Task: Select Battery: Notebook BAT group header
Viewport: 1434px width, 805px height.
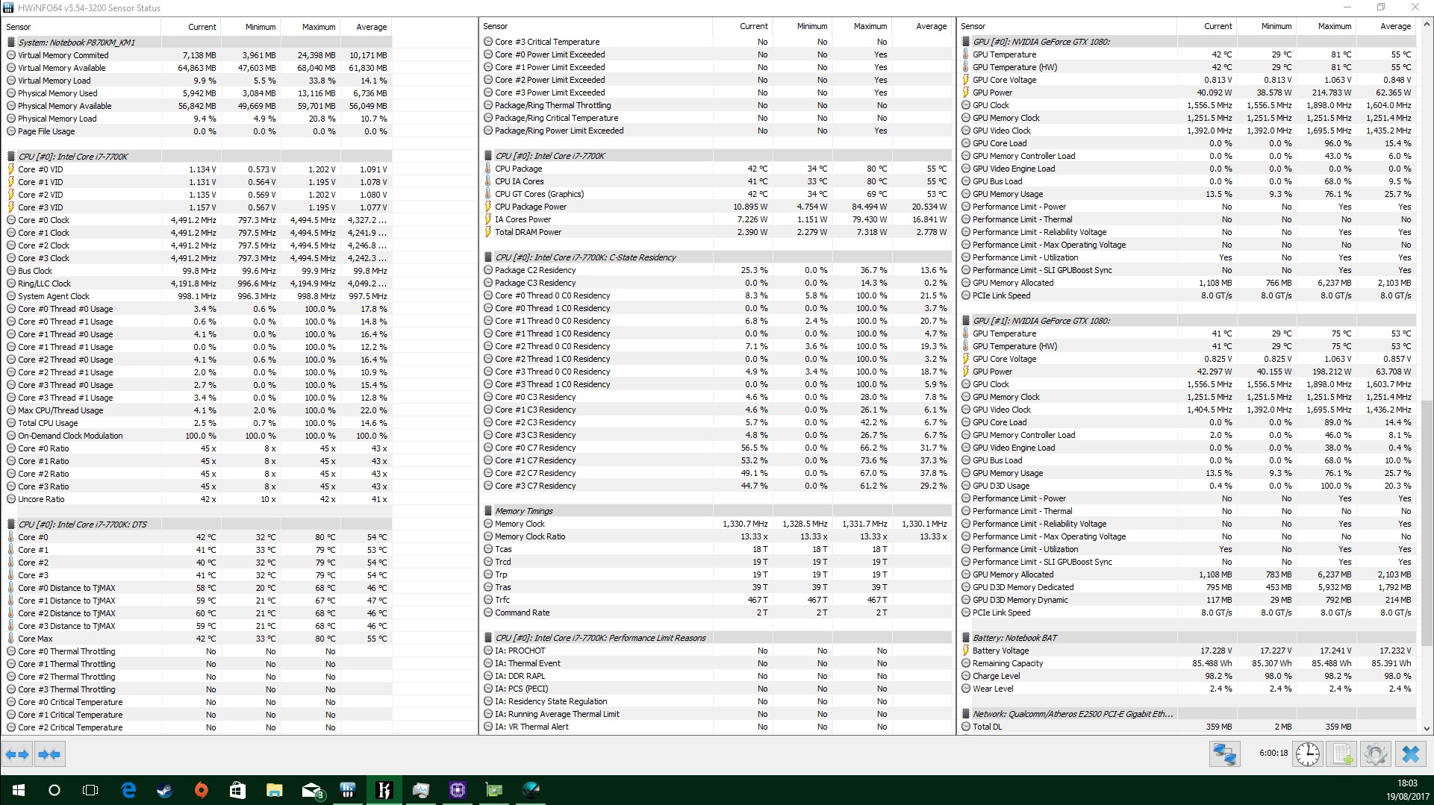Action: tap(1187, 638)
